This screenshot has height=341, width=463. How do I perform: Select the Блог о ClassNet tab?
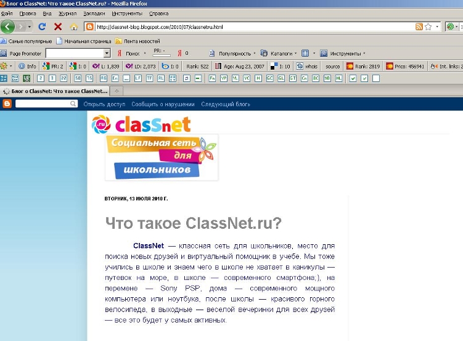[x=55, y=91]
